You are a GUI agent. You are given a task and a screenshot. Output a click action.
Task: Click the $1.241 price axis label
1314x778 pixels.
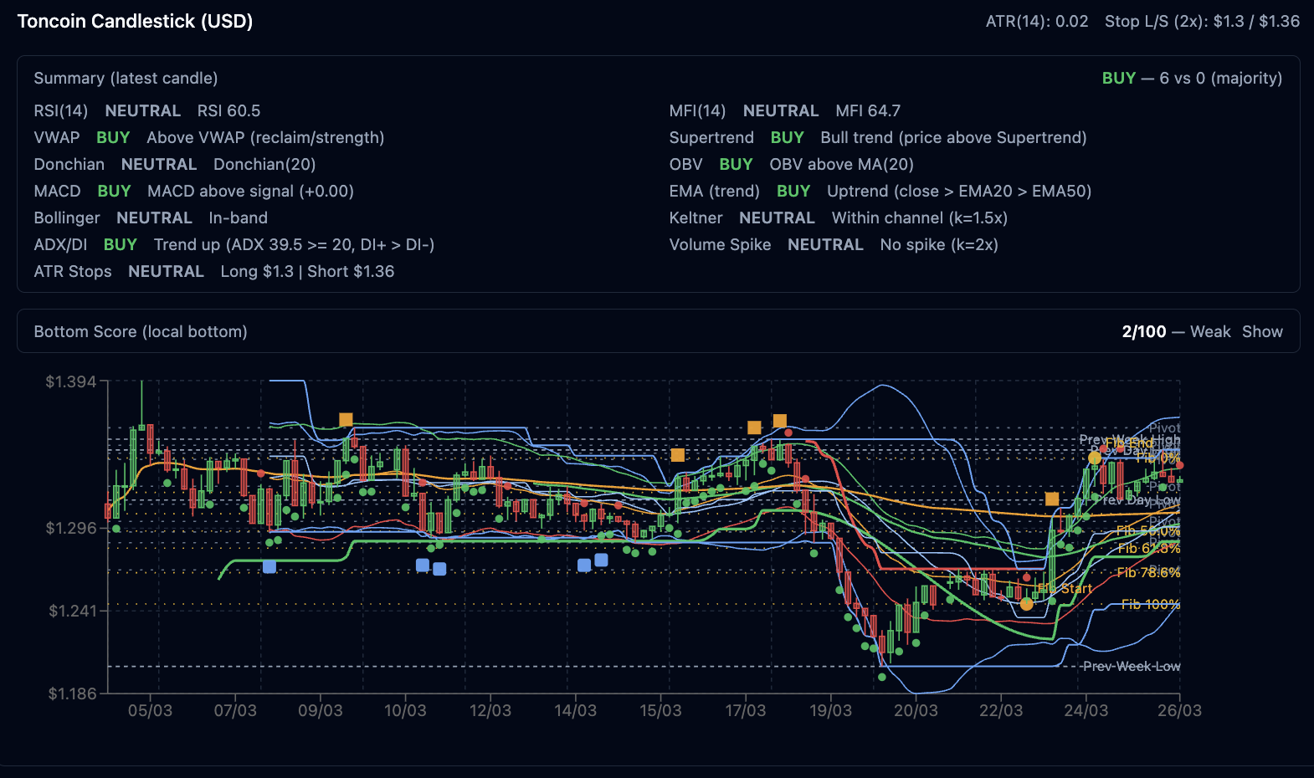(x=73, y=611)
